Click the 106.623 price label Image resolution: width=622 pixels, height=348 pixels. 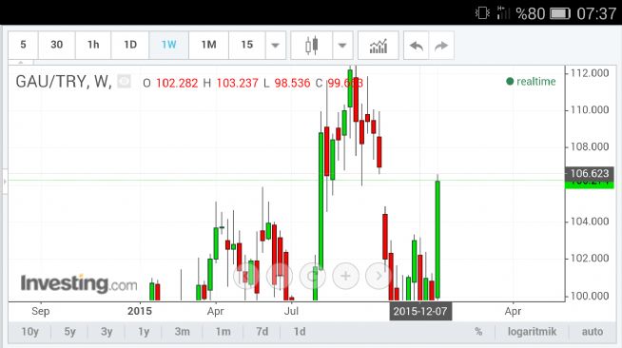590,173
